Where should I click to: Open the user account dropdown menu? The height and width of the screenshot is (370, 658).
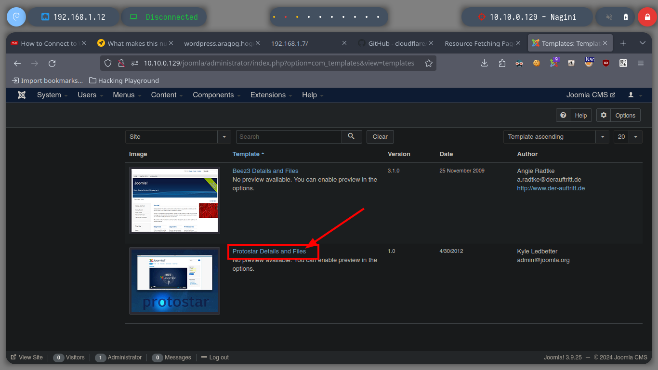635,95
